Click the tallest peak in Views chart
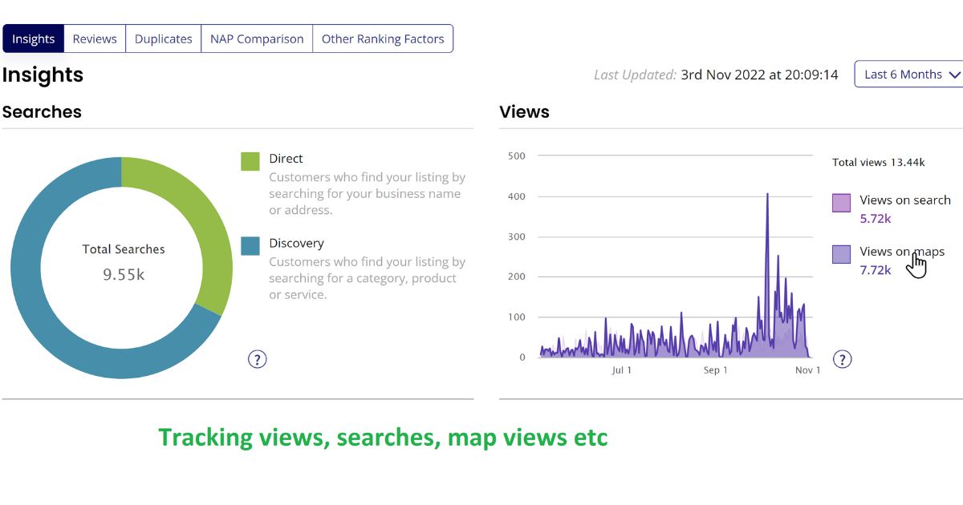 point(767,196)
